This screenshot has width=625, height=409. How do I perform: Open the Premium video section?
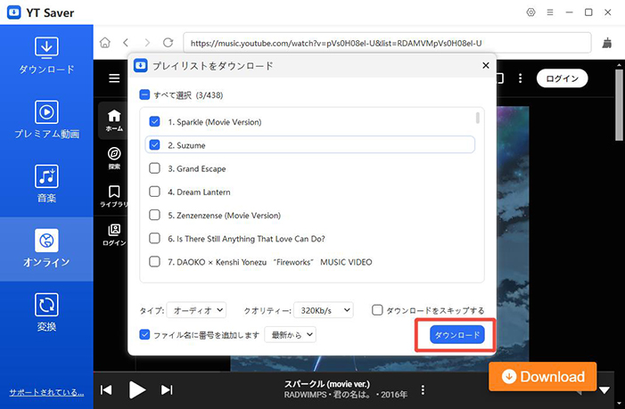click(46, 119)
